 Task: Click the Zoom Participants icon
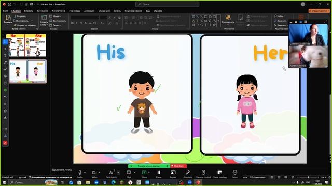pos(111,173)
